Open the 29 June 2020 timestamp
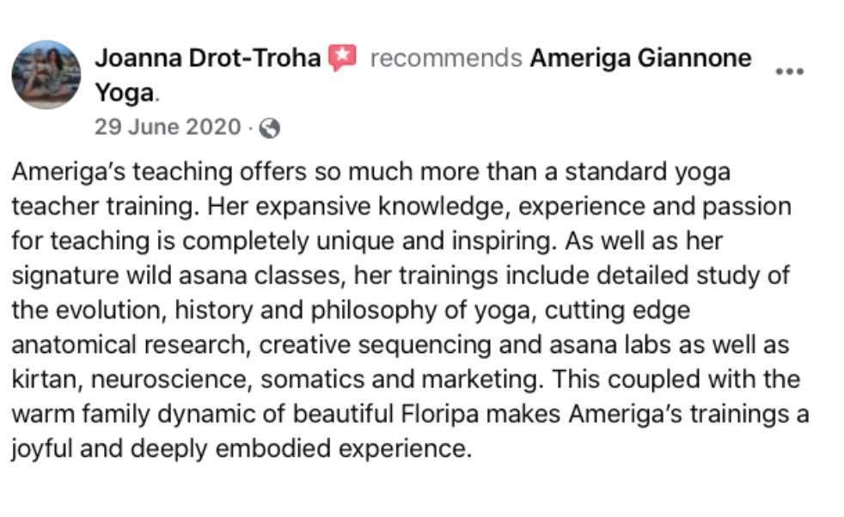Screen dimensions: 844x517 point(168,127)
